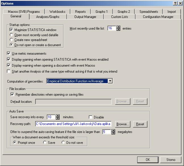
Task: Go to Configuration Manager tab
Action: [x=158, y=17]
